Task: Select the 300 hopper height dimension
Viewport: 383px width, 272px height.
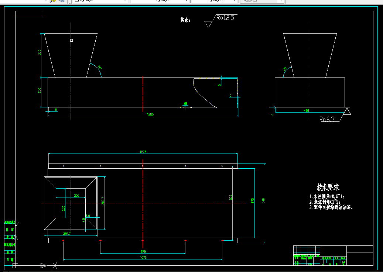Action: tap(39, 52)
